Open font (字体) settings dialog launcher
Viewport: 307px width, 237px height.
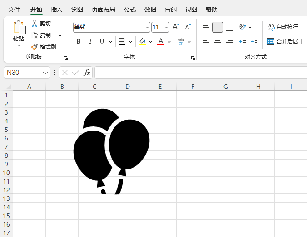coord(193,58)
